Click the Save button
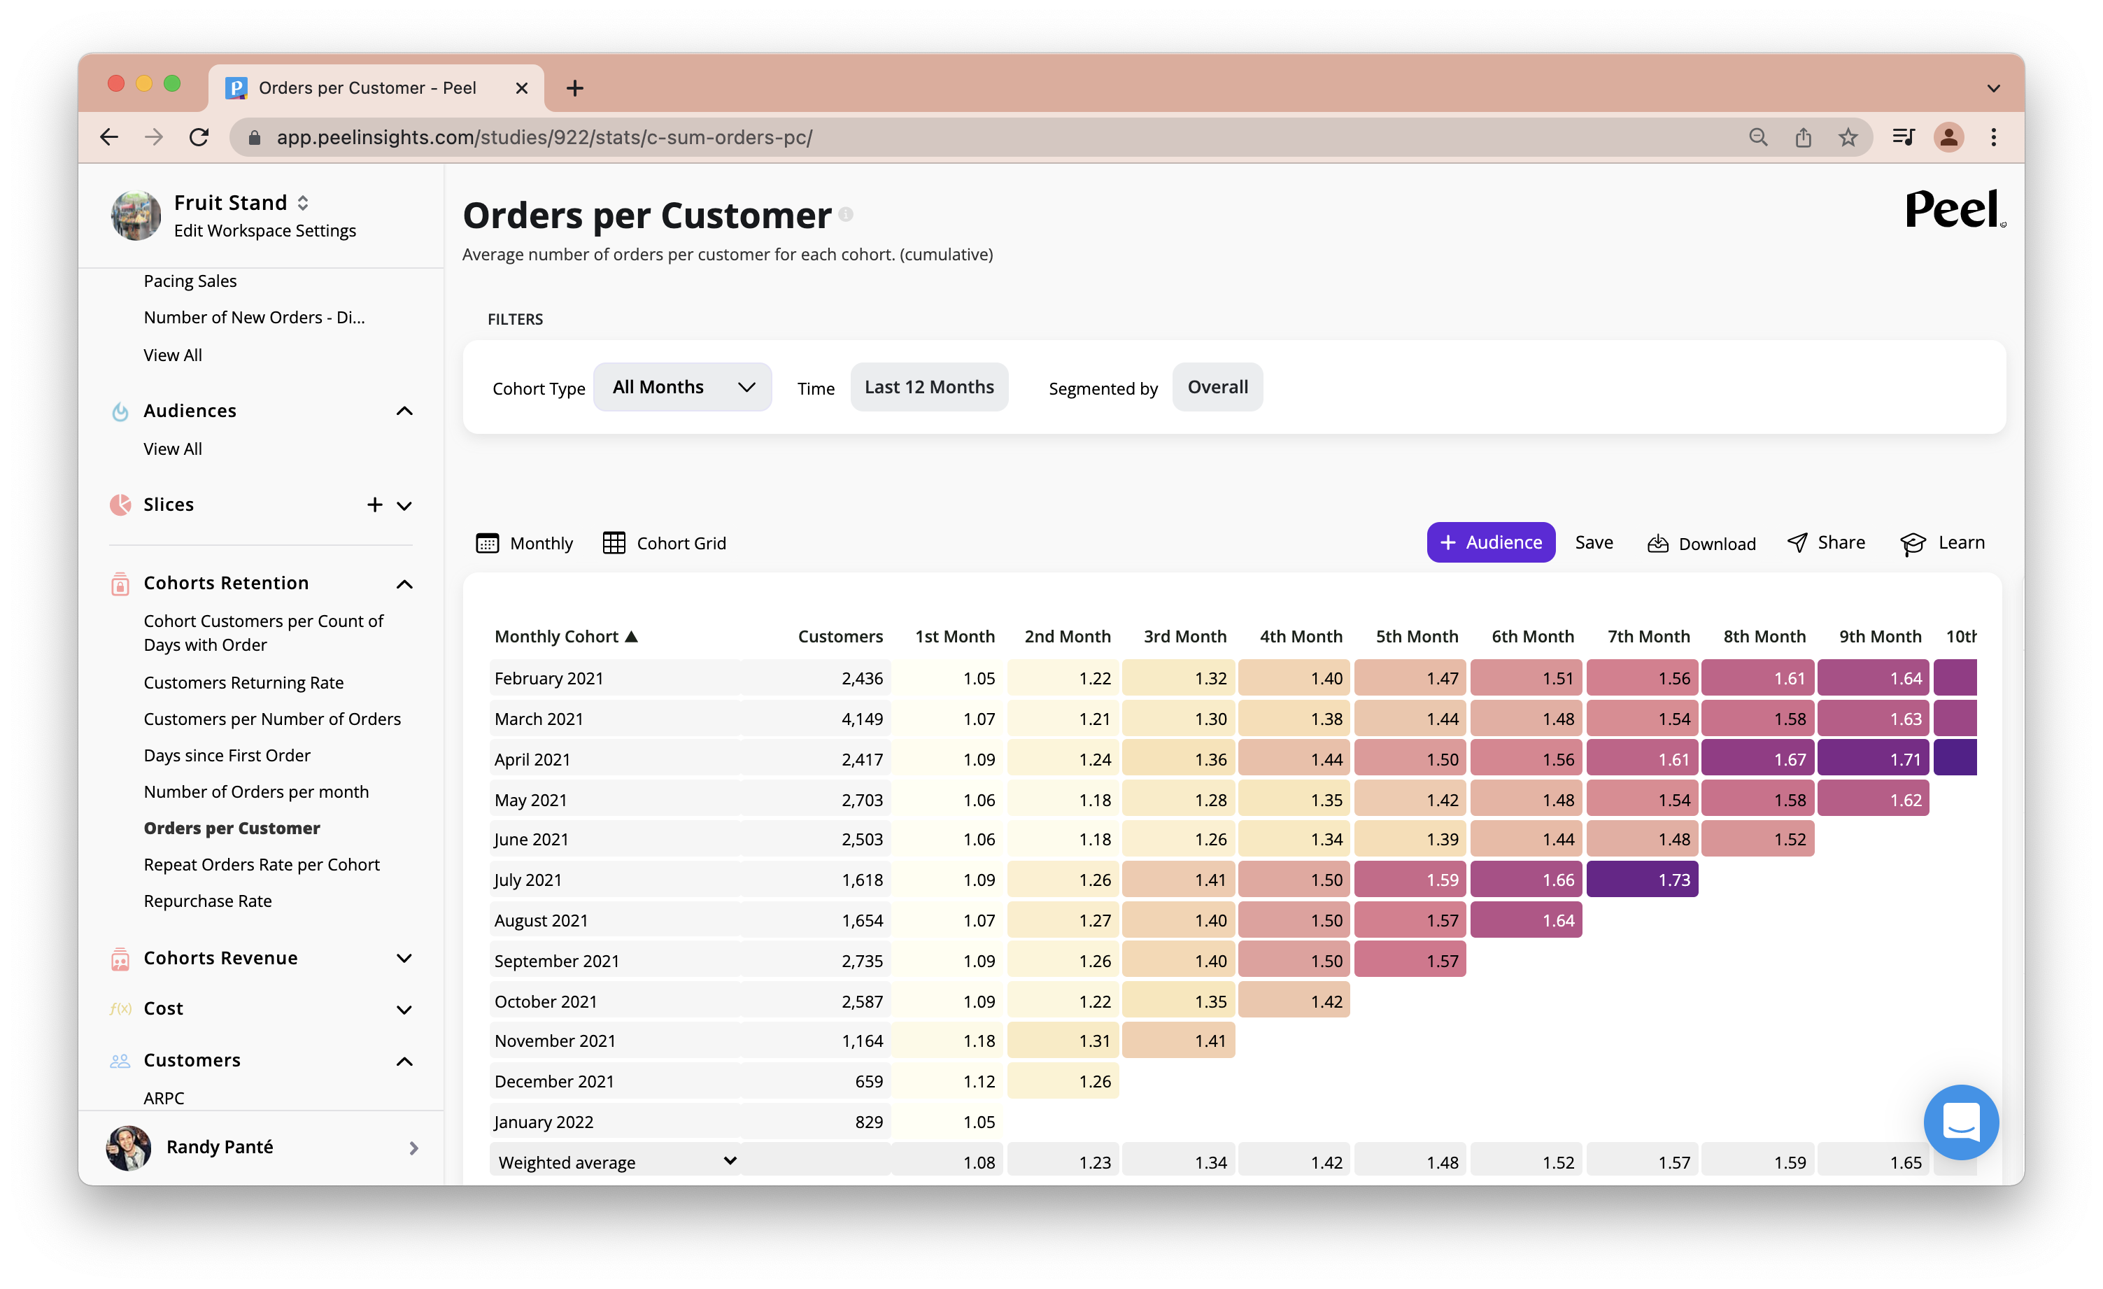Image resolution: width=2103 pixels, height=1289 pixels. pyautogui.click(x=1594, y=542)
